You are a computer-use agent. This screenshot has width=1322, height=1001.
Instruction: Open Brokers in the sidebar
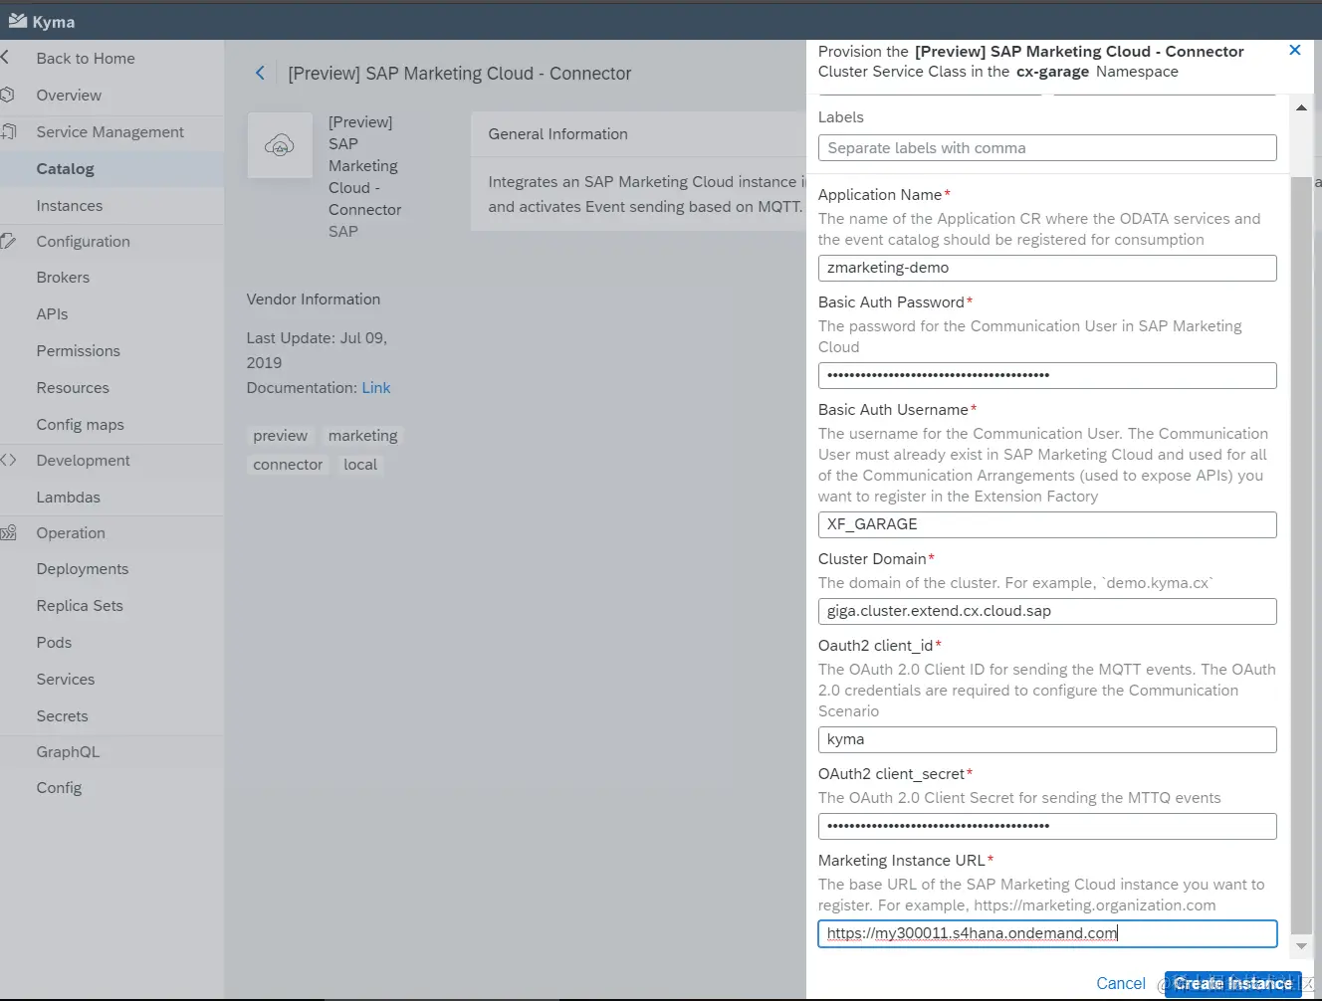pyautogui.click(x=63, y=277)
